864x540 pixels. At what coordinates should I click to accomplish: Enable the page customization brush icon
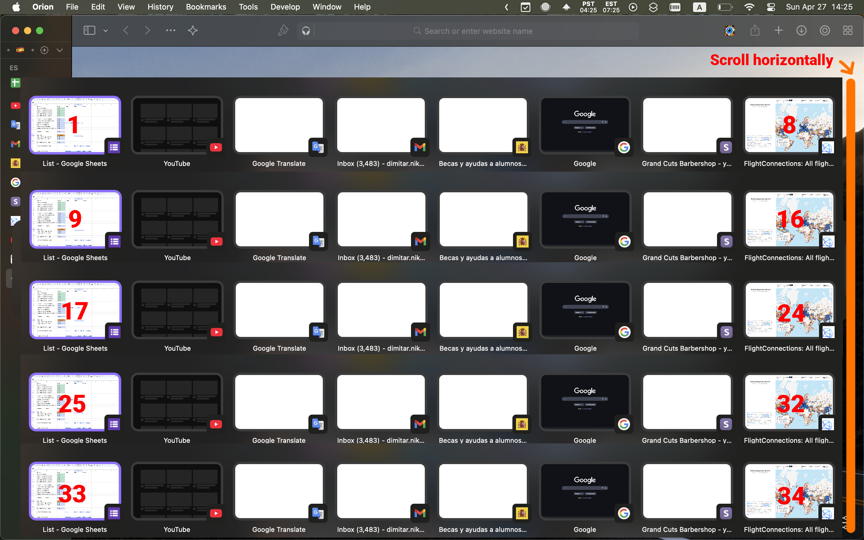(283, 30)
